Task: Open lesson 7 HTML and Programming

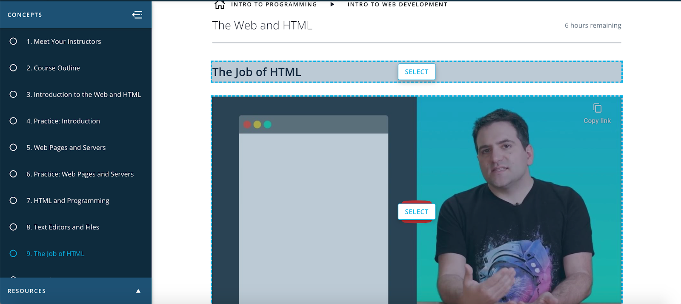Action: pyautogui.click(x=68, y=201)
